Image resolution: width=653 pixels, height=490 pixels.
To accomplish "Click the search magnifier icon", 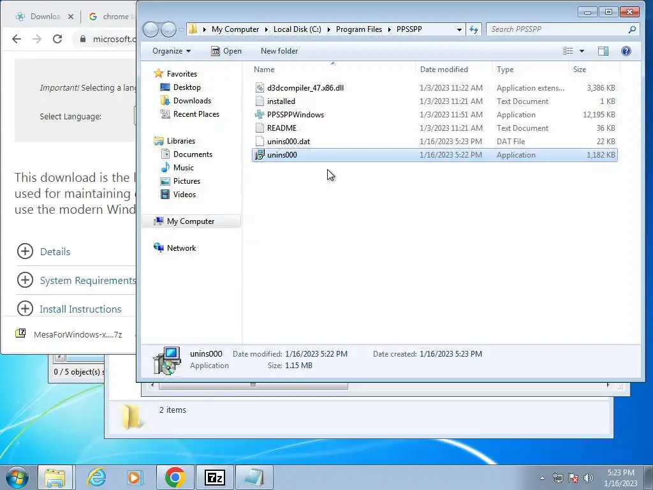I will tap(632, 29).
